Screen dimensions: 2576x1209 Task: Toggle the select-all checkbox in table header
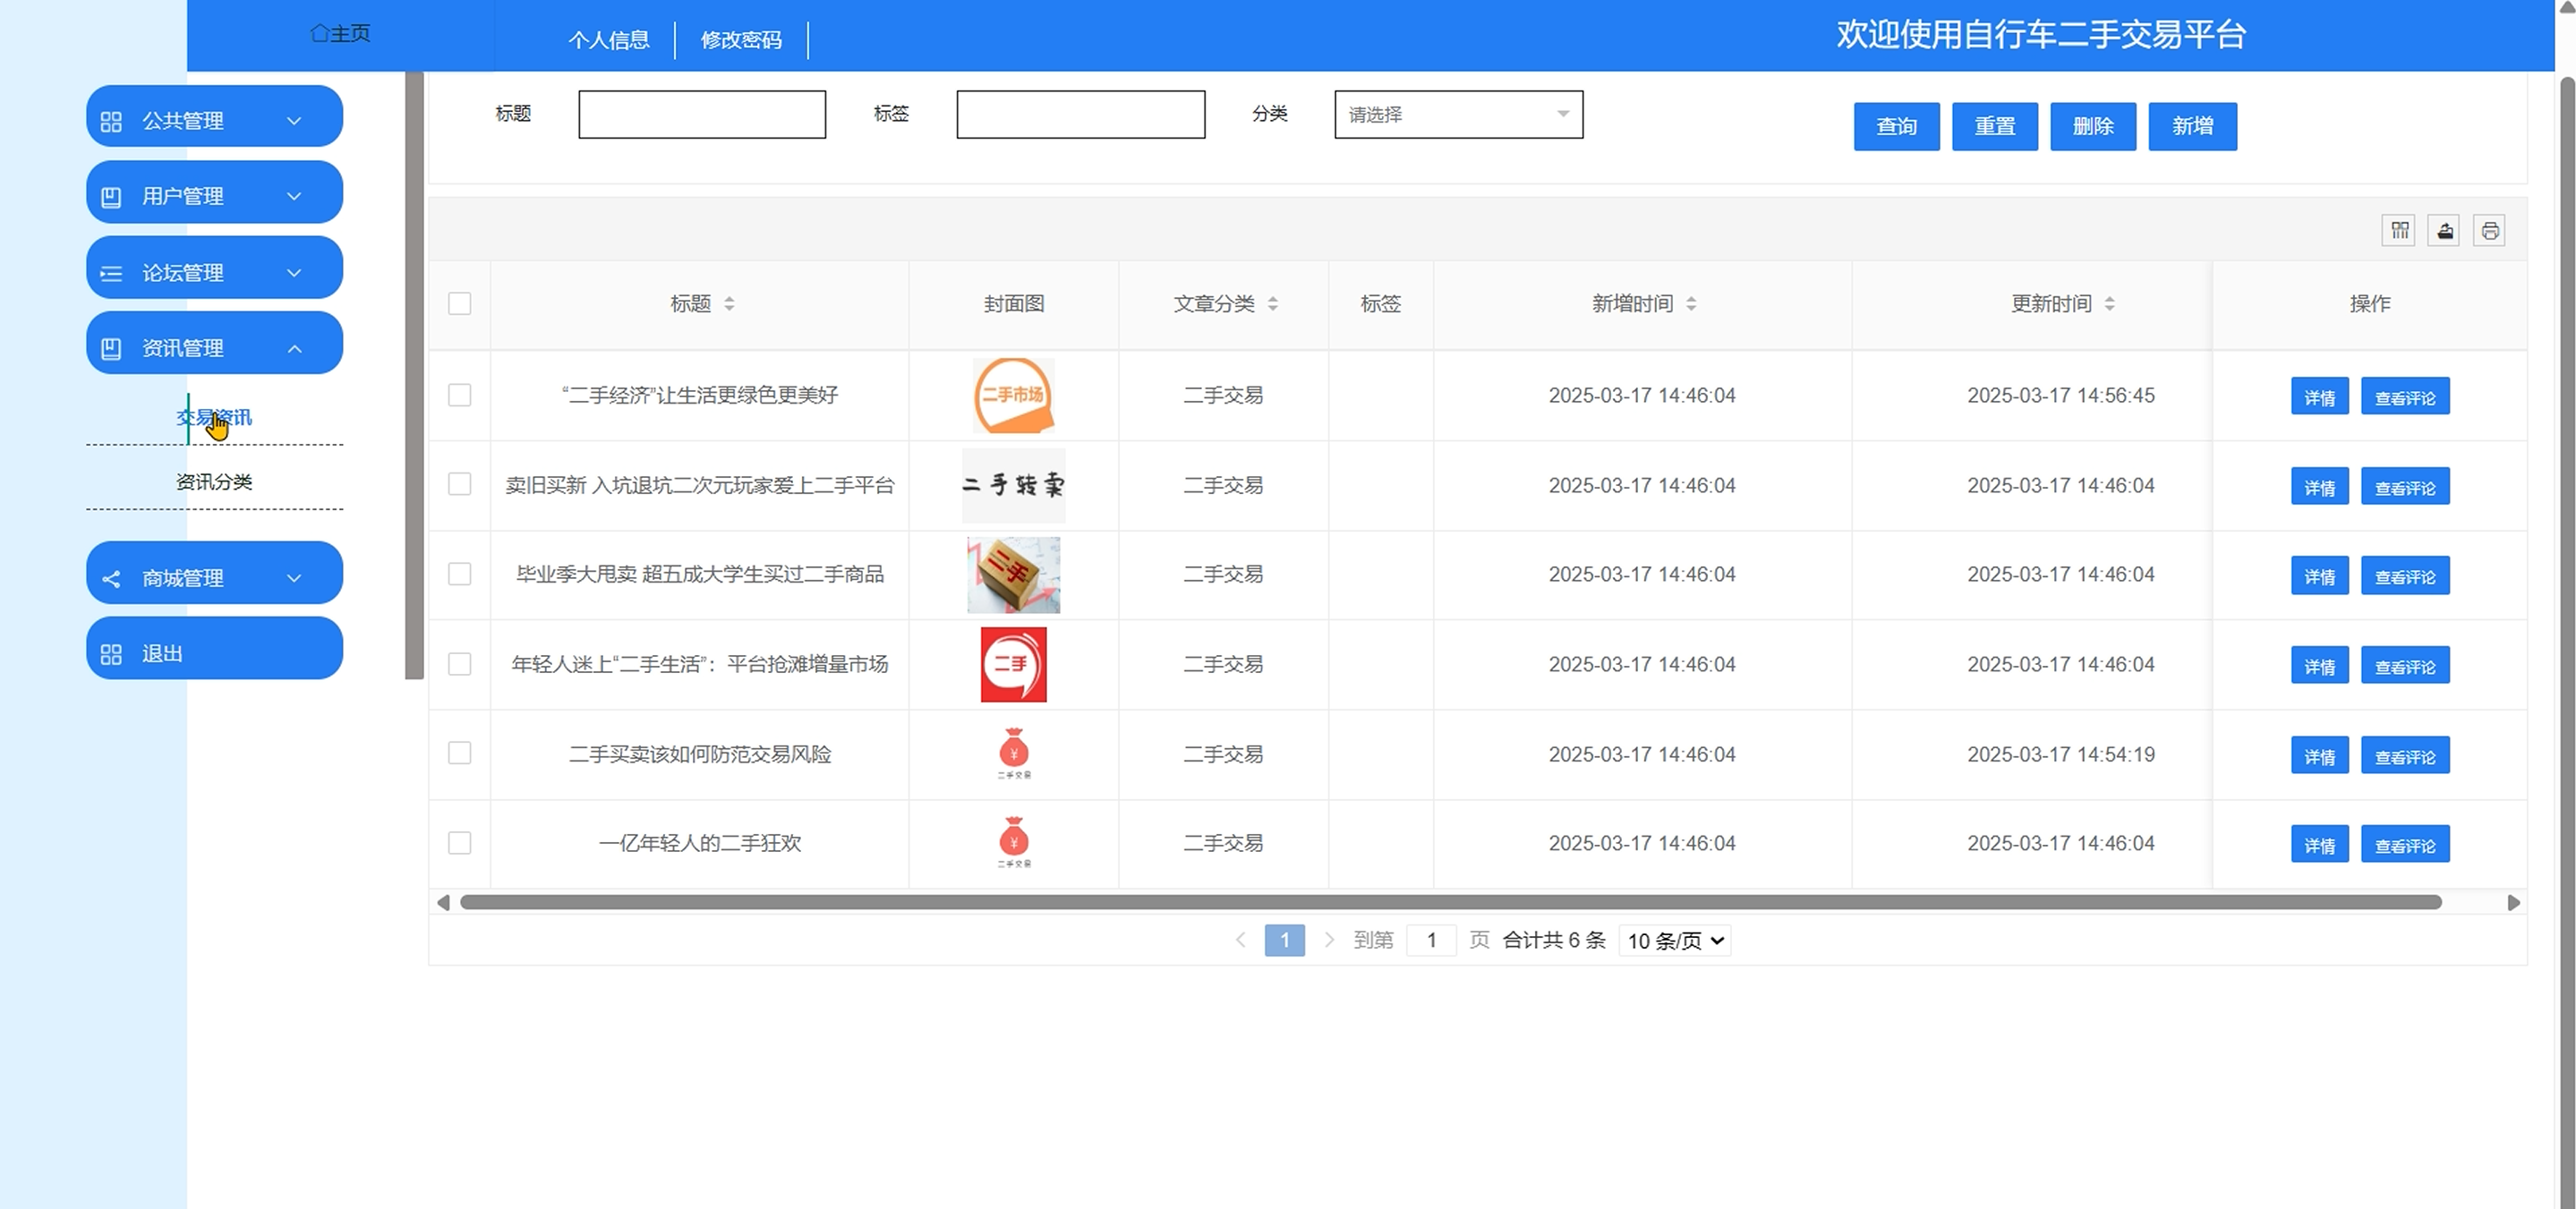tap(459, 304)
